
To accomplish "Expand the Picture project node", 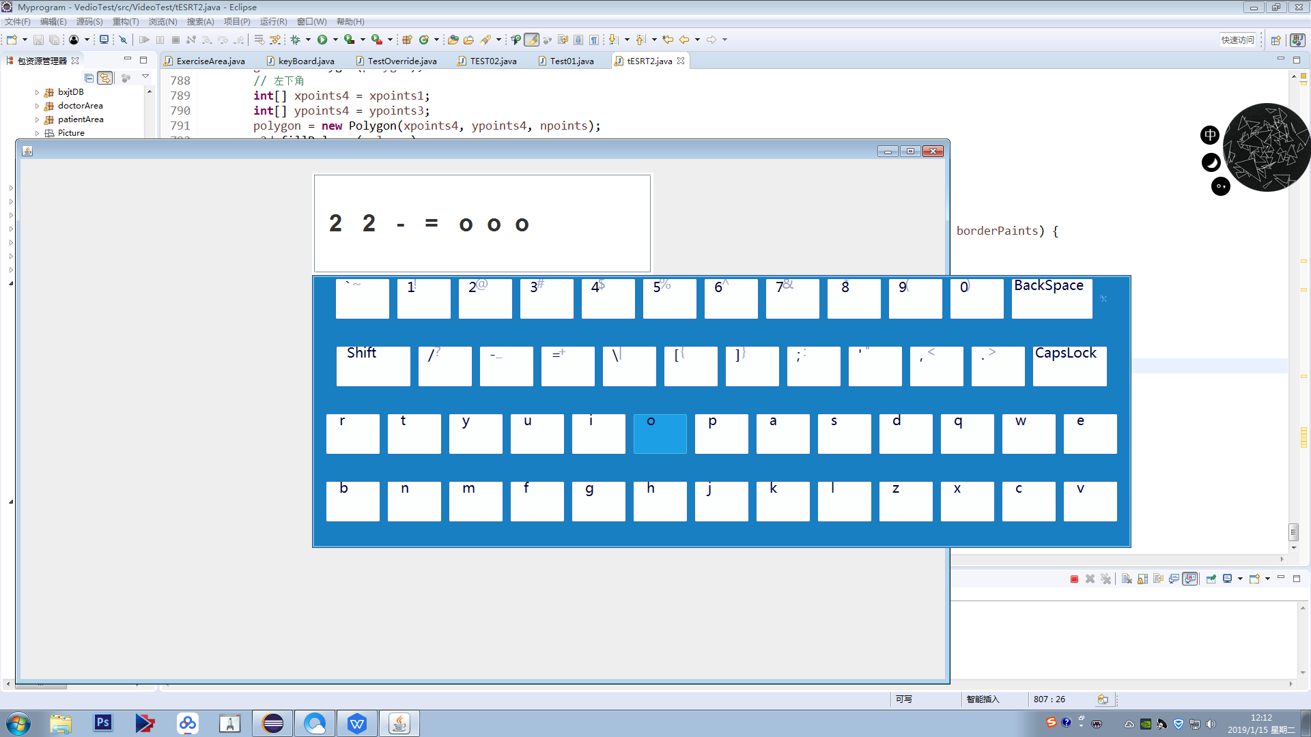I will click(x=37, y=133).
